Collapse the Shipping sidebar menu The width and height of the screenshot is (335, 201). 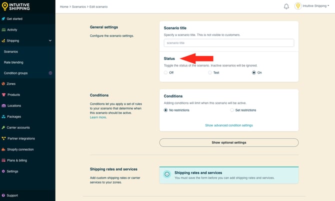pyautogui.click(x=50, y=40)
